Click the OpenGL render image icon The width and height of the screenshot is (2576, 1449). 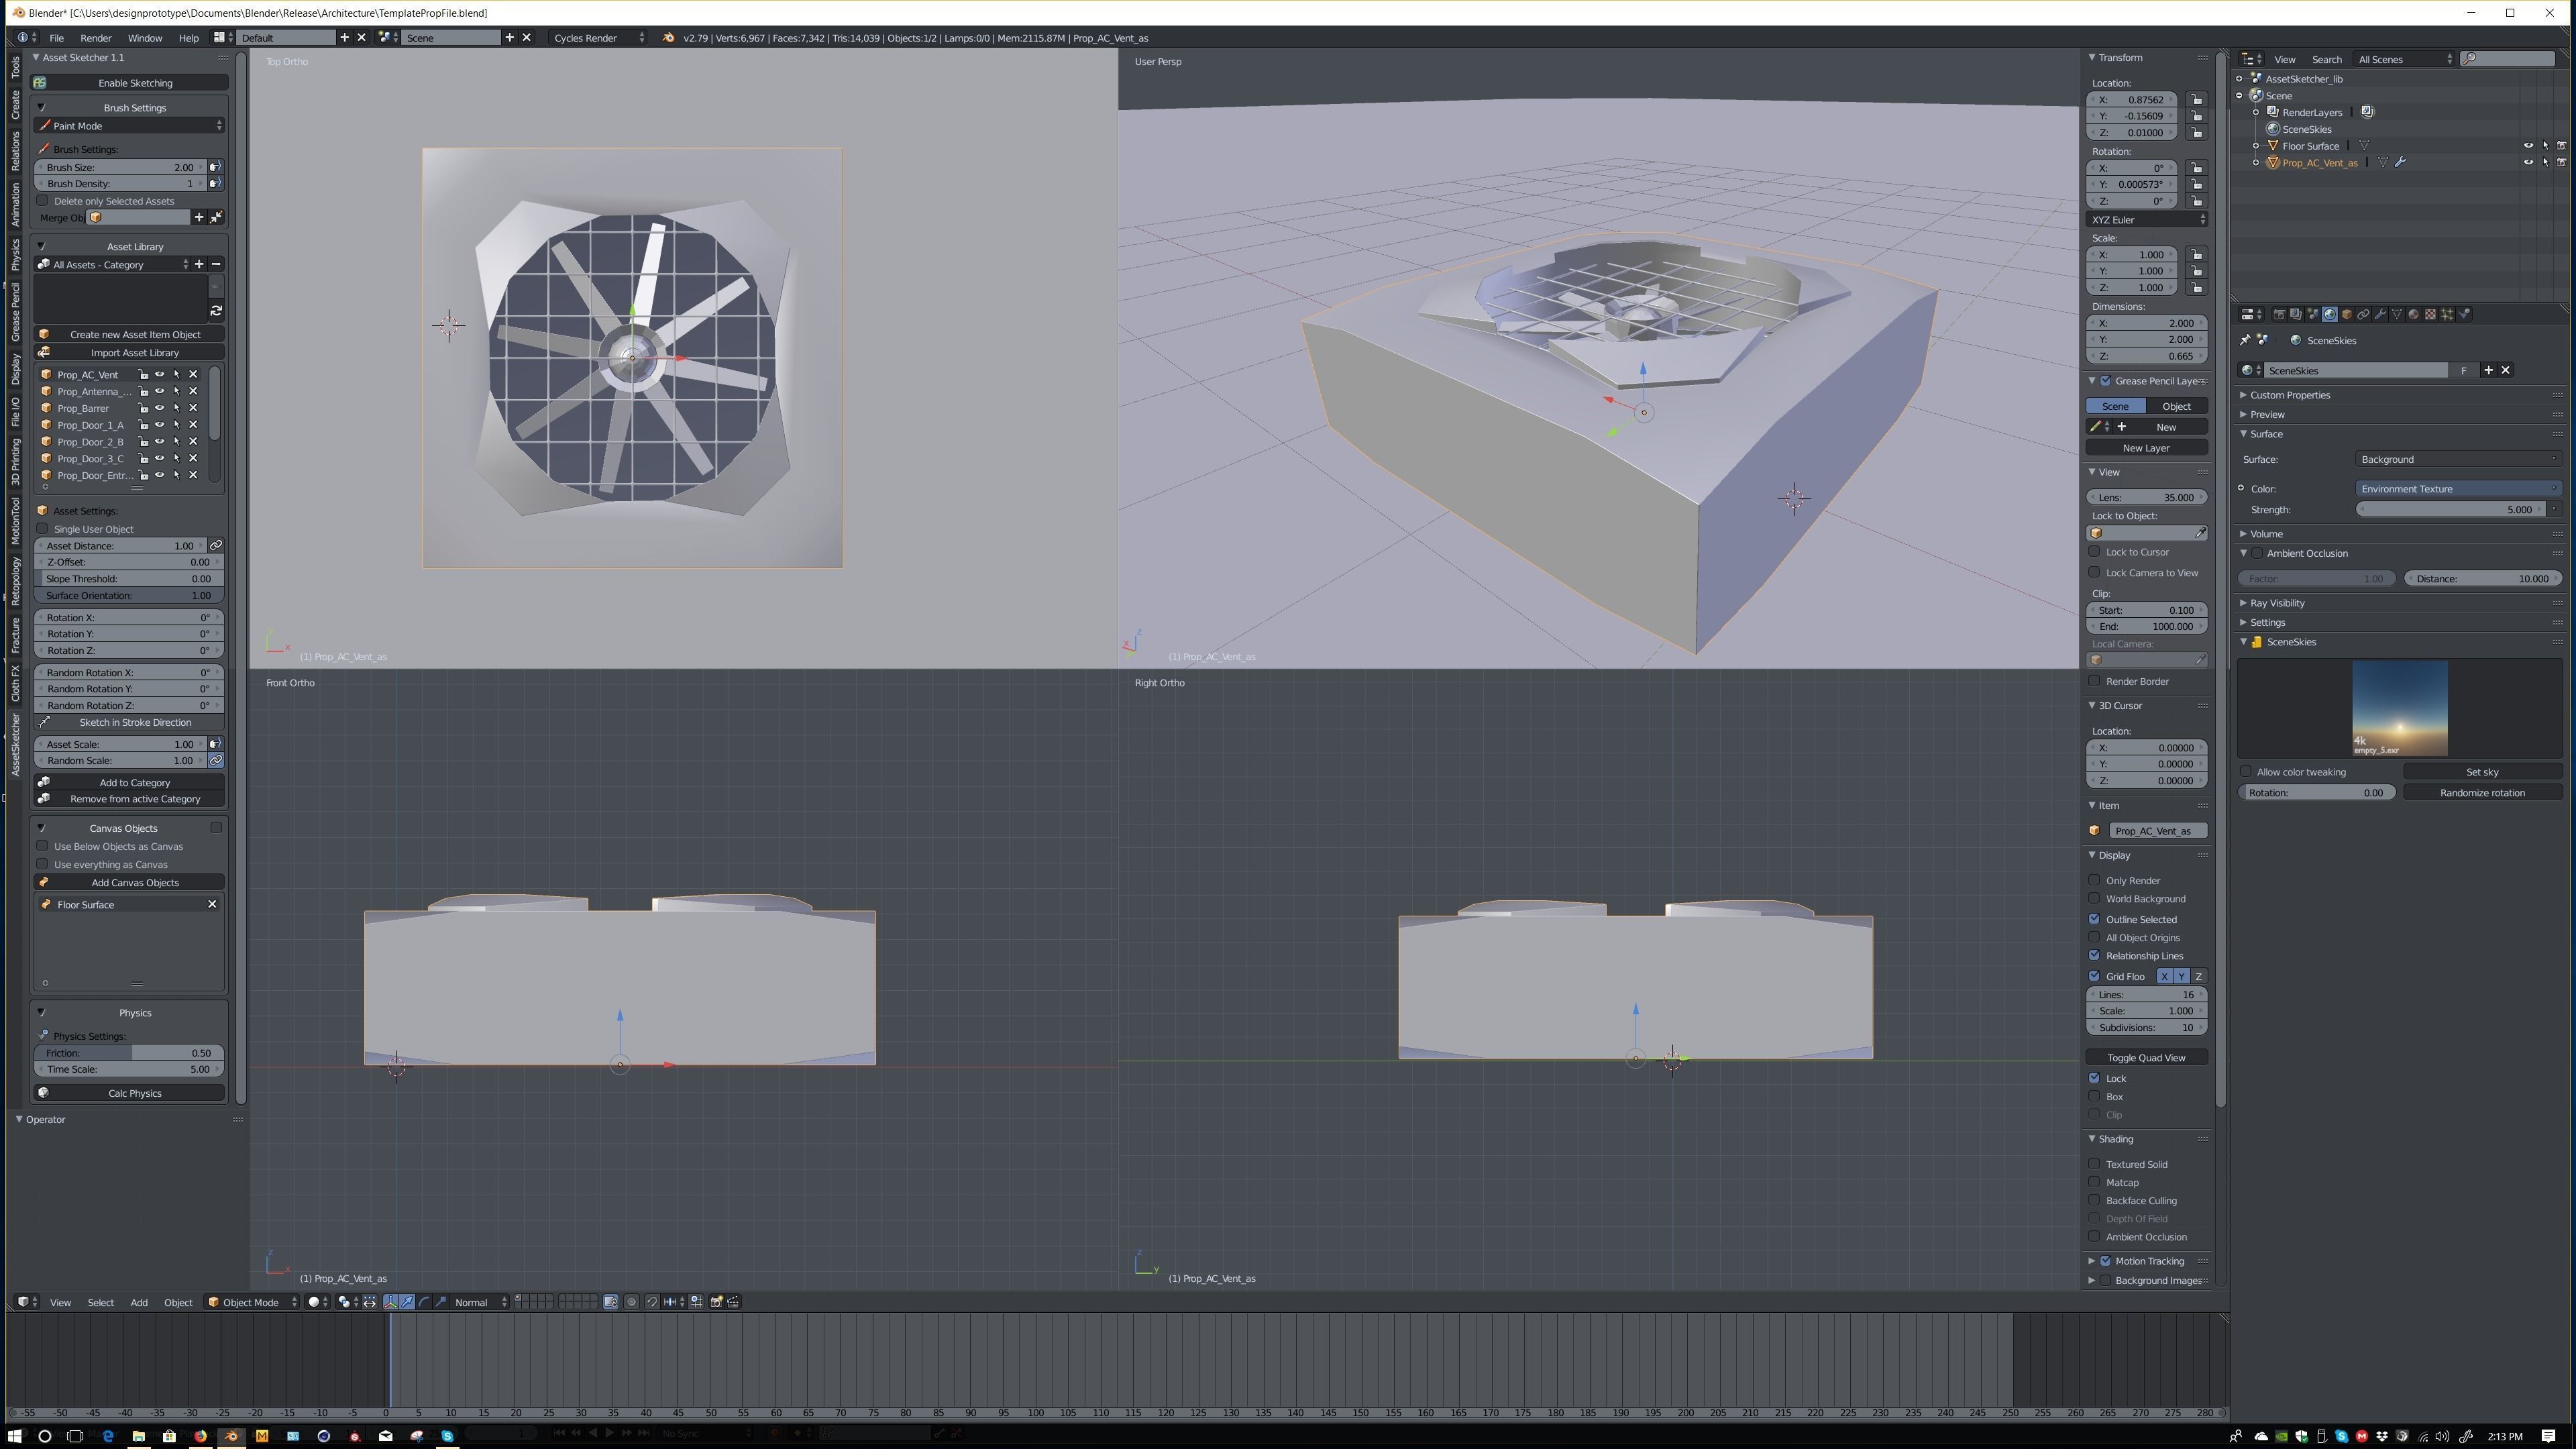coord(717,1302)
